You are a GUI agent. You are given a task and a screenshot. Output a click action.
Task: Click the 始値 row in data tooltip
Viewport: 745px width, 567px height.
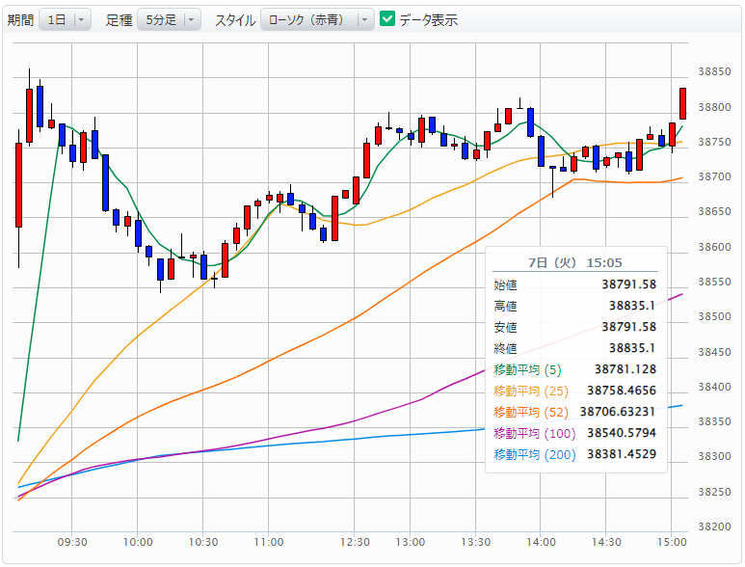(574, 284)
